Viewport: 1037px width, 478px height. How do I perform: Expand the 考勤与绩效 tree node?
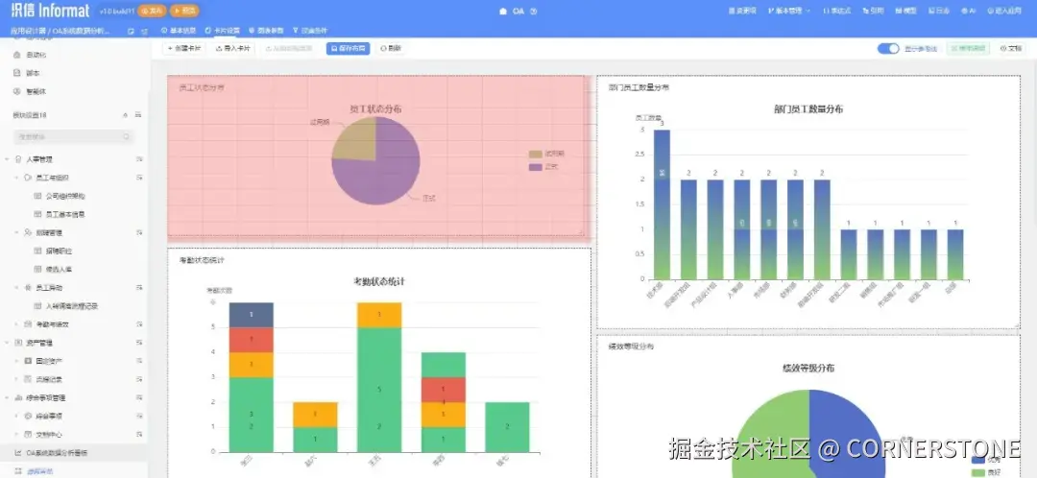(x=16, y=324)
